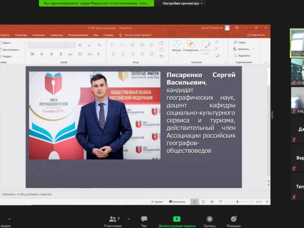Expand the arrow next to Участники
The height and width of the screenshot is (228, 304).
click(x=129, y=219)
